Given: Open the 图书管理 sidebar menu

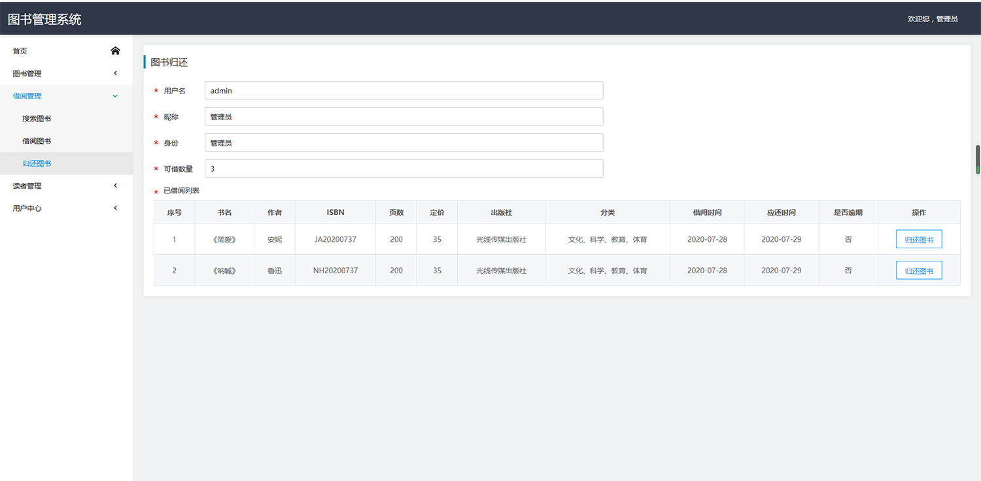Looking at the screenshot, I should click(66, 73).
